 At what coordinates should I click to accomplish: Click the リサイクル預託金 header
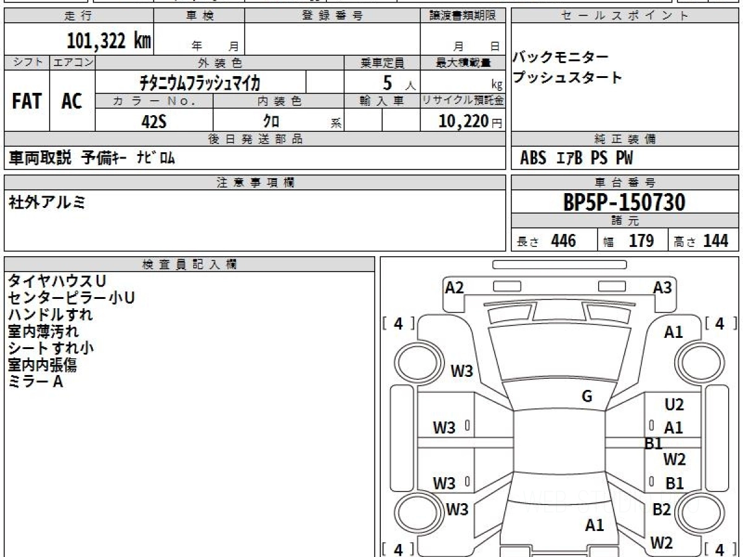[463, 101]
